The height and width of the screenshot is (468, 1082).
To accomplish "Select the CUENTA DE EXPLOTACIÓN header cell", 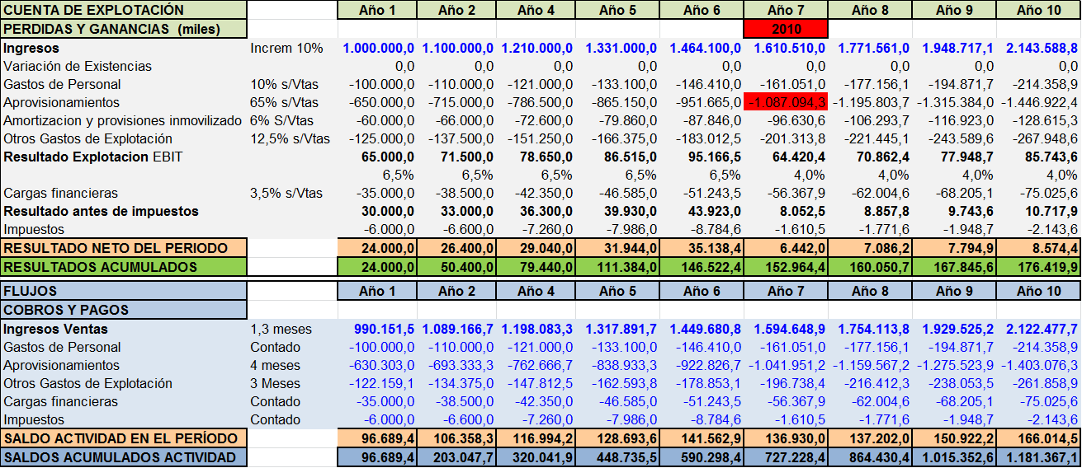I will (124, 10).
